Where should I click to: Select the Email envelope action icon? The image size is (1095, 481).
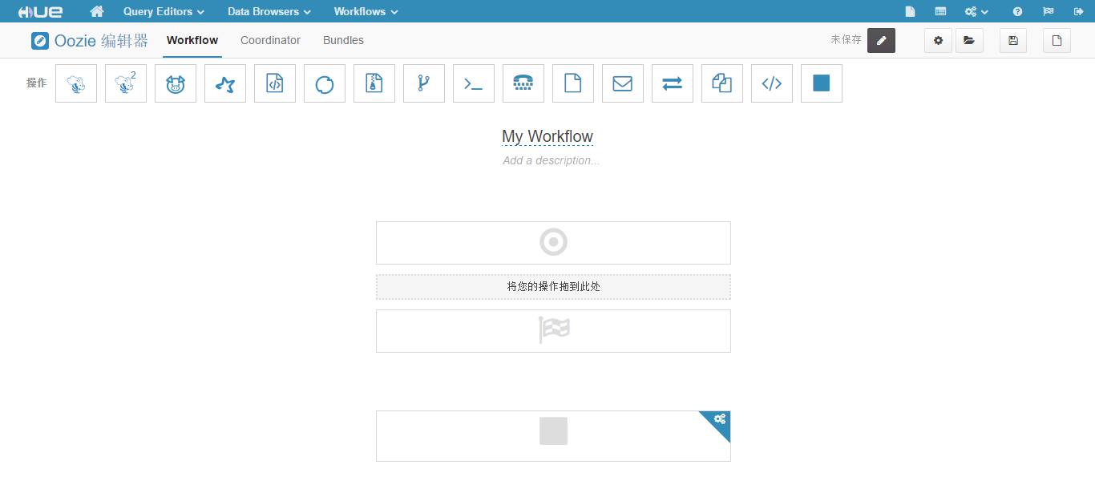623,83
